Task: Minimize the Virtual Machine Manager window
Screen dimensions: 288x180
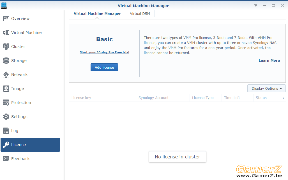Action: click(264, 6)
